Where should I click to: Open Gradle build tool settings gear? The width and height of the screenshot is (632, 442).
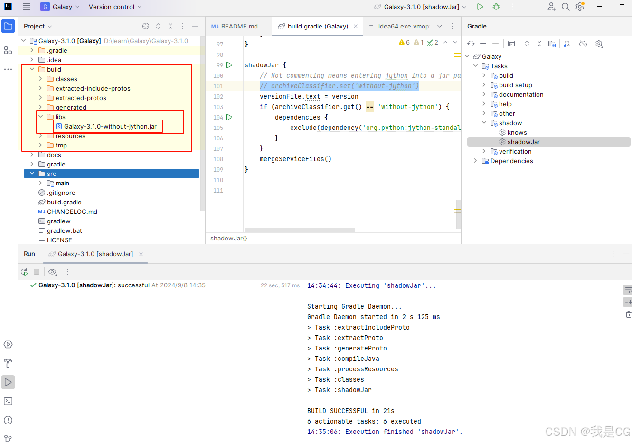pos(599,44)
